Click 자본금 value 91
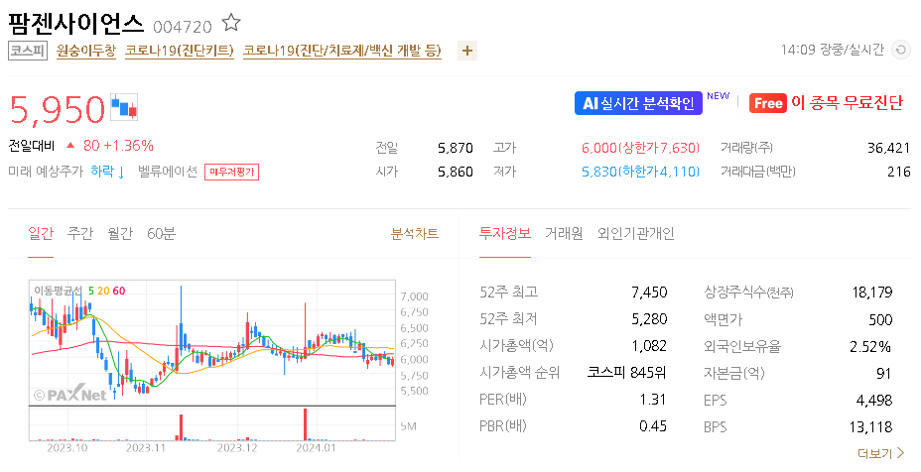The width and height of the screenshot is (921, 472). pyautogui.click(x=884, y=374)
